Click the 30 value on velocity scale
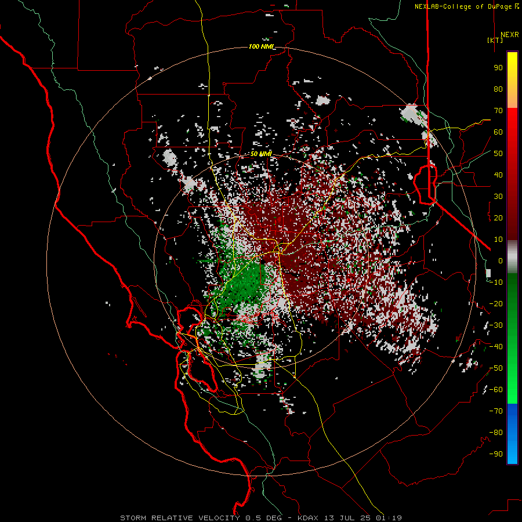 pos(498,197)
